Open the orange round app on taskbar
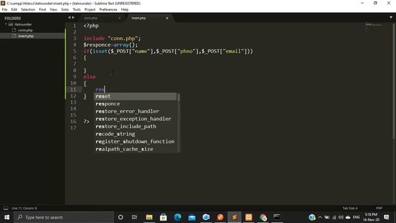 (x=220, y=217)
